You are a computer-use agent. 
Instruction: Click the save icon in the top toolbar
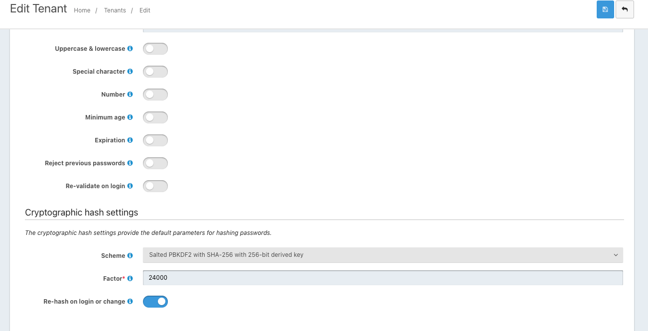pyautogui.click(x=605, y=9)
